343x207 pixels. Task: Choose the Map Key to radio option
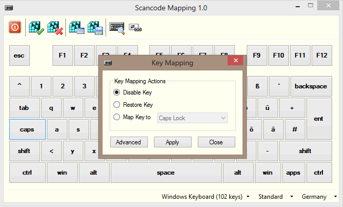coord(117,117)
